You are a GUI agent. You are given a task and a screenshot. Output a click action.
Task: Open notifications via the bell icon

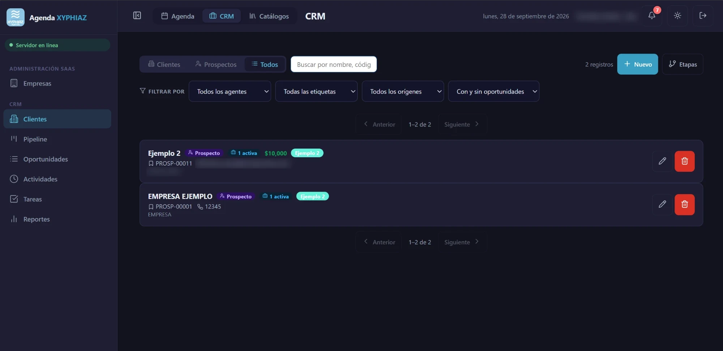click(652, 16)
